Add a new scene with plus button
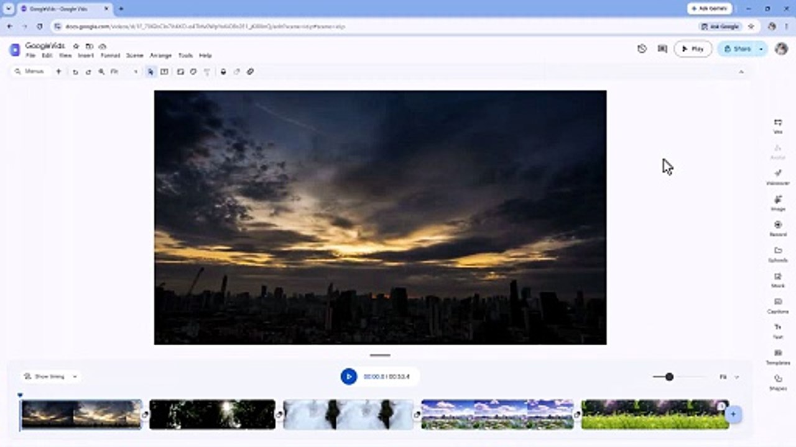Viewport: 796px width, 447px height. (733, 414)
